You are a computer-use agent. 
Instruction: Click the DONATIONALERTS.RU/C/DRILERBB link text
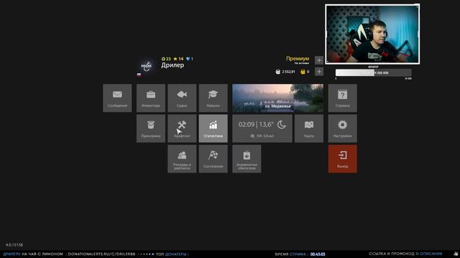[101, 254]
